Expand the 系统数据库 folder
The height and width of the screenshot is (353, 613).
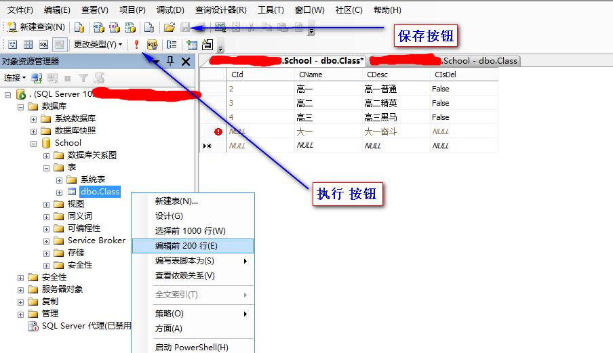(x=33, y=119)
